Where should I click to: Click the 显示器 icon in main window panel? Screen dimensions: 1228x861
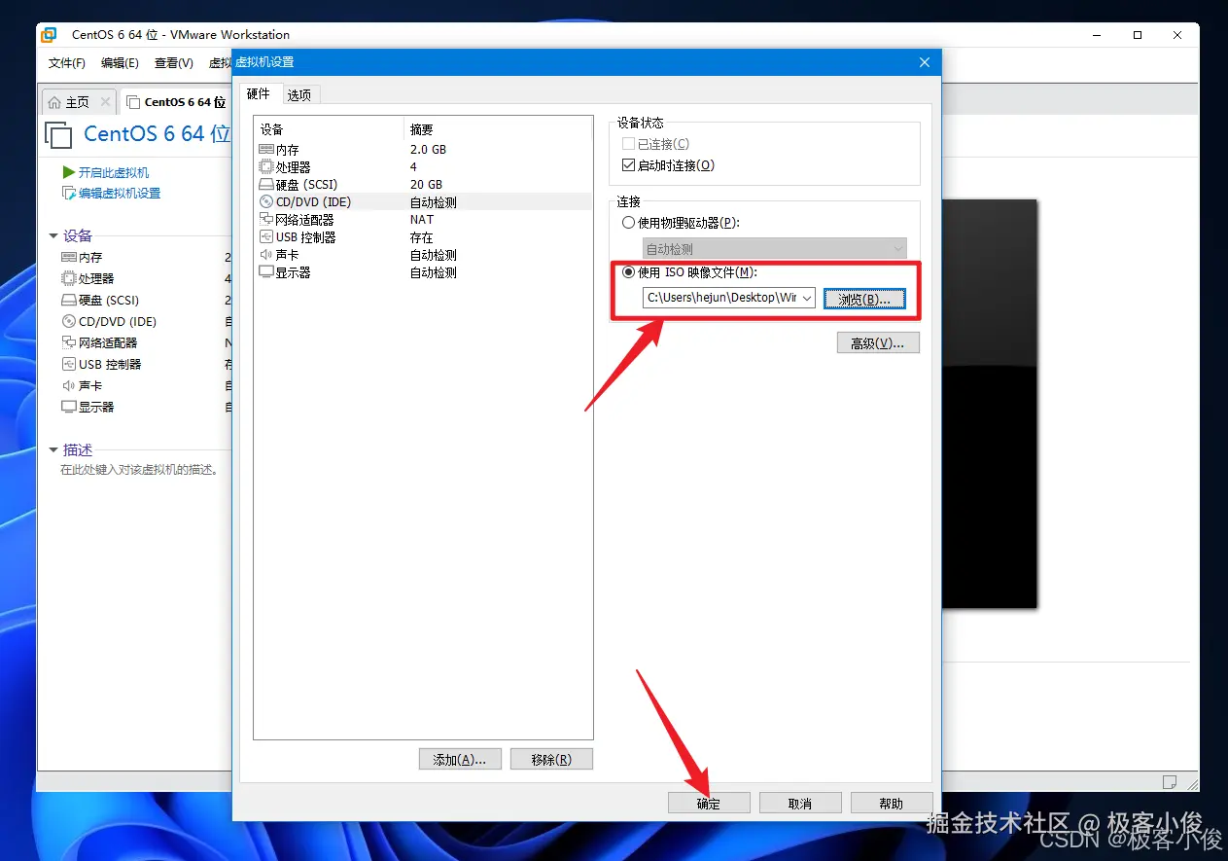[x=68, y=407]
